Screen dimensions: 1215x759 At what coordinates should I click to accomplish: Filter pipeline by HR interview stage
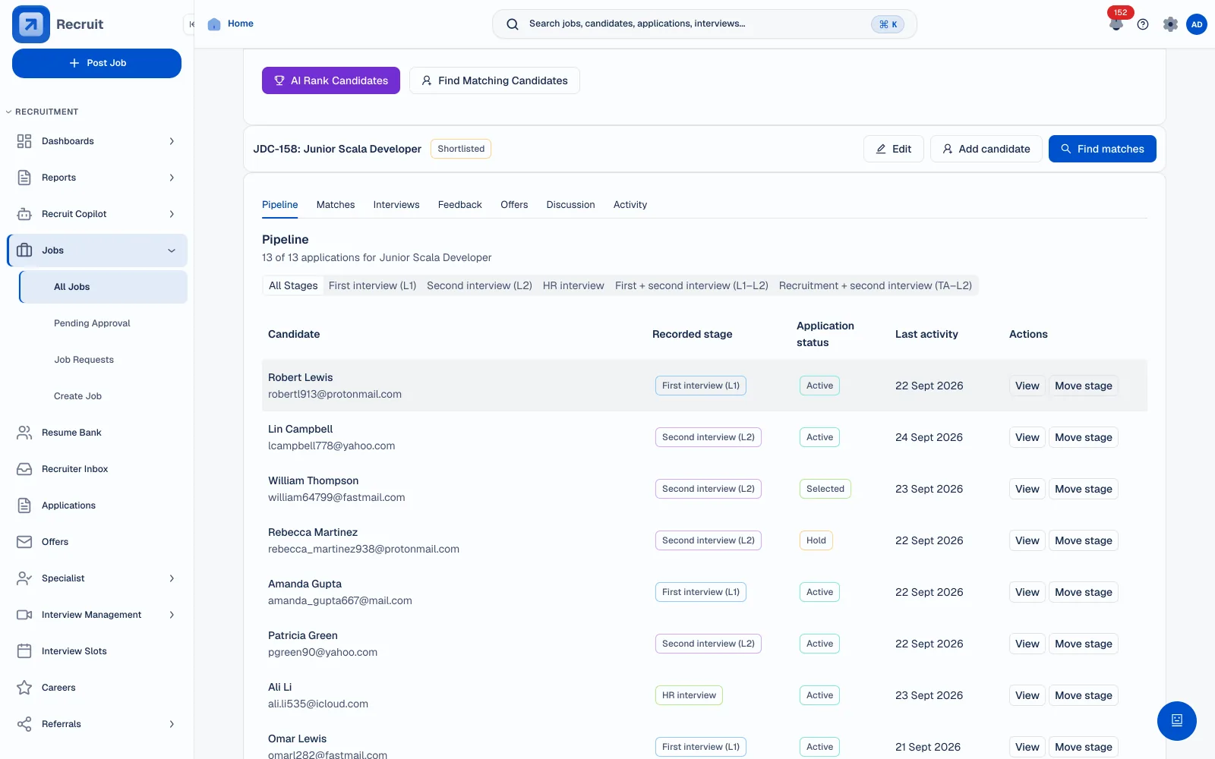coord(573,285)
